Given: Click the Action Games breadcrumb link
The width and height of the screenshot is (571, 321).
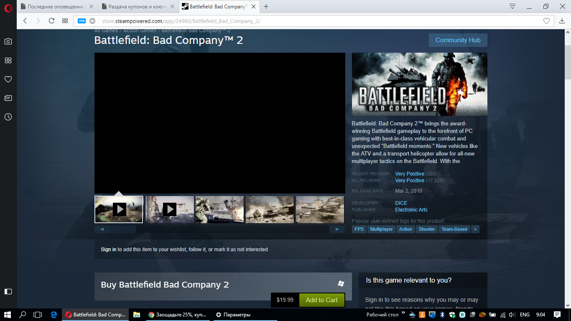Looking at the screenshot, I should 140,31.
